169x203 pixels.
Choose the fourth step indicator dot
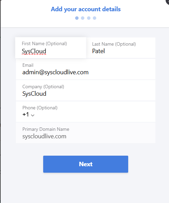(95, 18)
